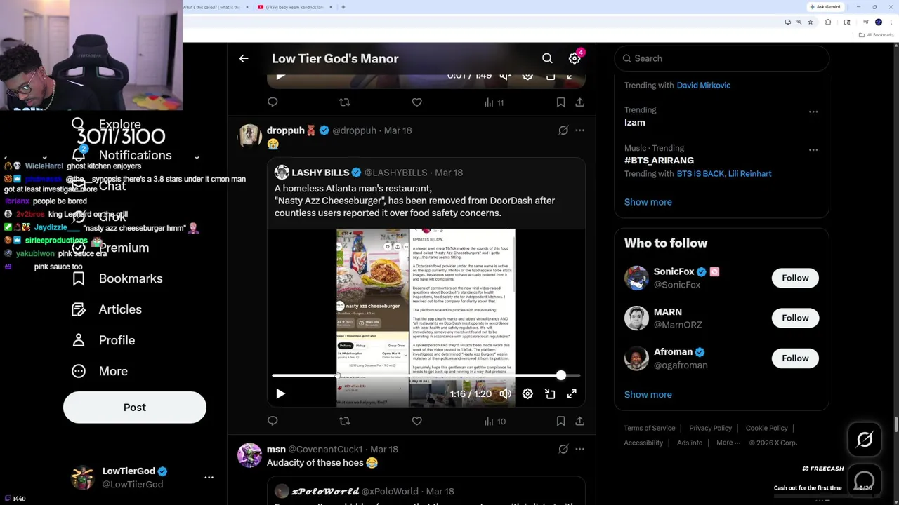899x505 pixels.
Task: Open droppuh's profile avatar
Action: [x=250, y=137]
